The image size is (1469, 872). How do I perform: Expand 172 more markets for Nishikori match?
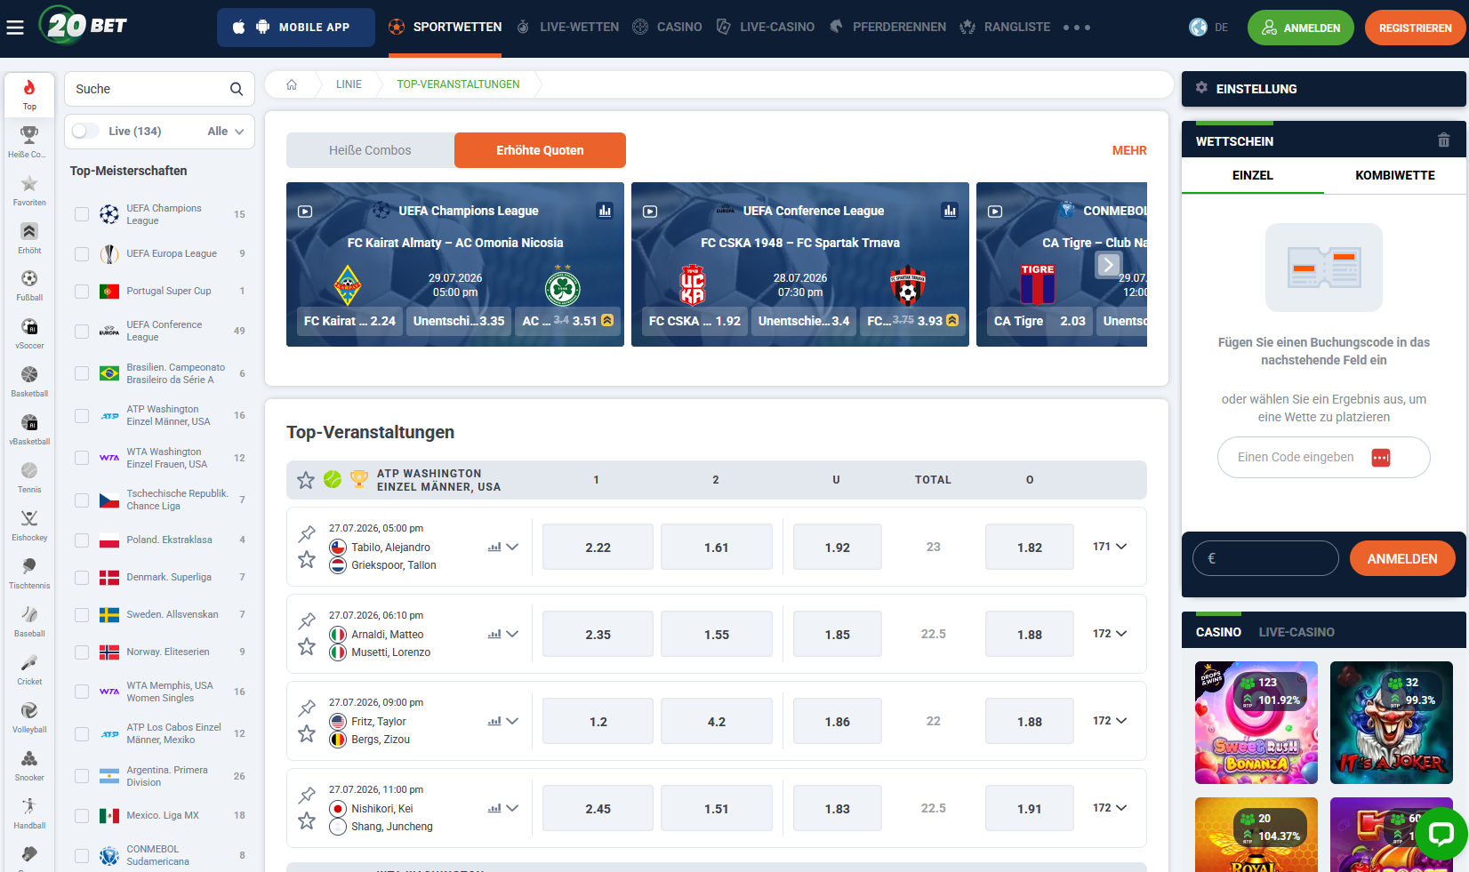tap(1110, 808)
